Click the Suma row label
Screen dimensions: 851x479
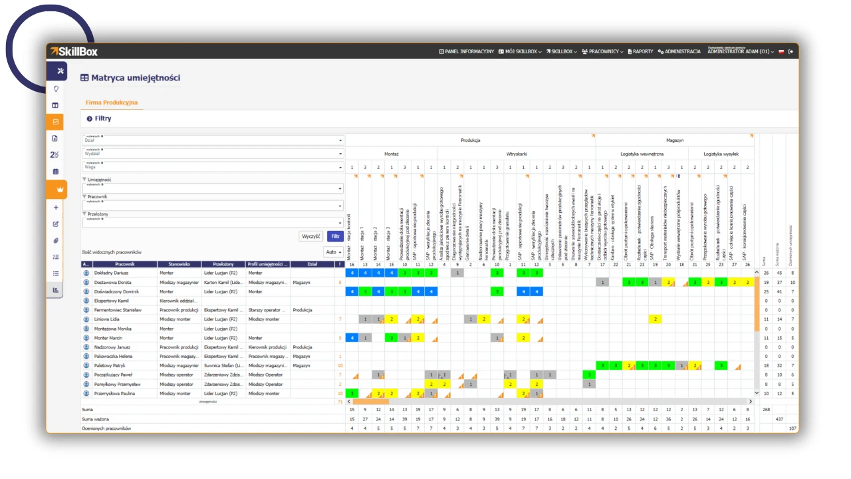(88, 410)
